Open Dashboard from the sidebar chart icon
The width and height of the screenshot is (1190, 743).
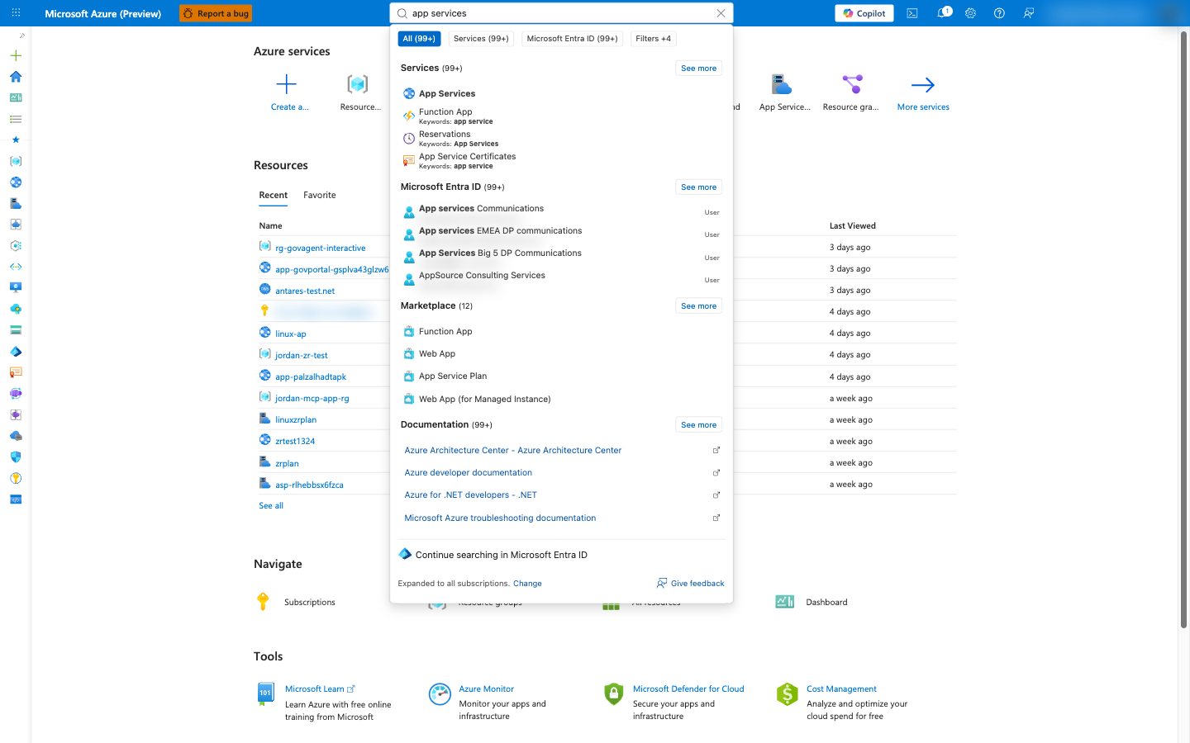(x=16, y=97)
